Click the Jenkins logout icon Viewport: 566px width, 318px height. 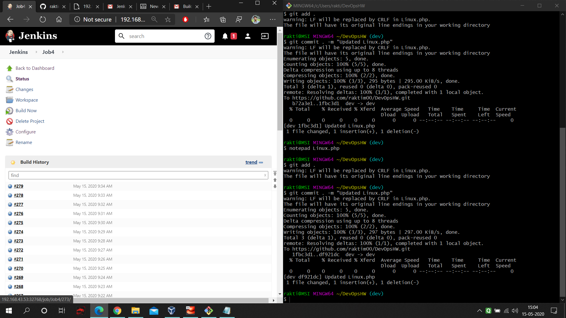(x=265, y=36)
